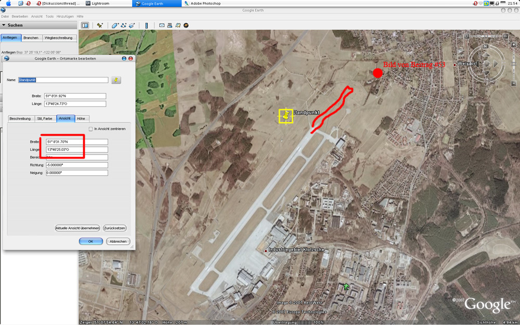
Task: Click the email envelope icon
Action: click(x=162, y=25)
